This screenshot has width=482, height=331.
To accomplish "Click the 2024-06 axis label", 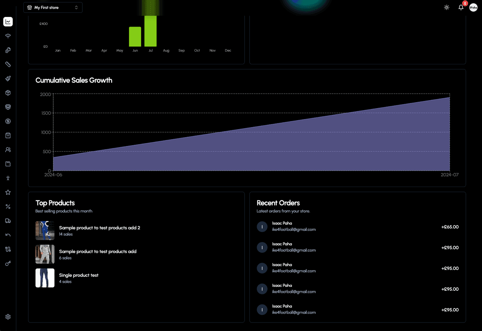I will (53, 175).
